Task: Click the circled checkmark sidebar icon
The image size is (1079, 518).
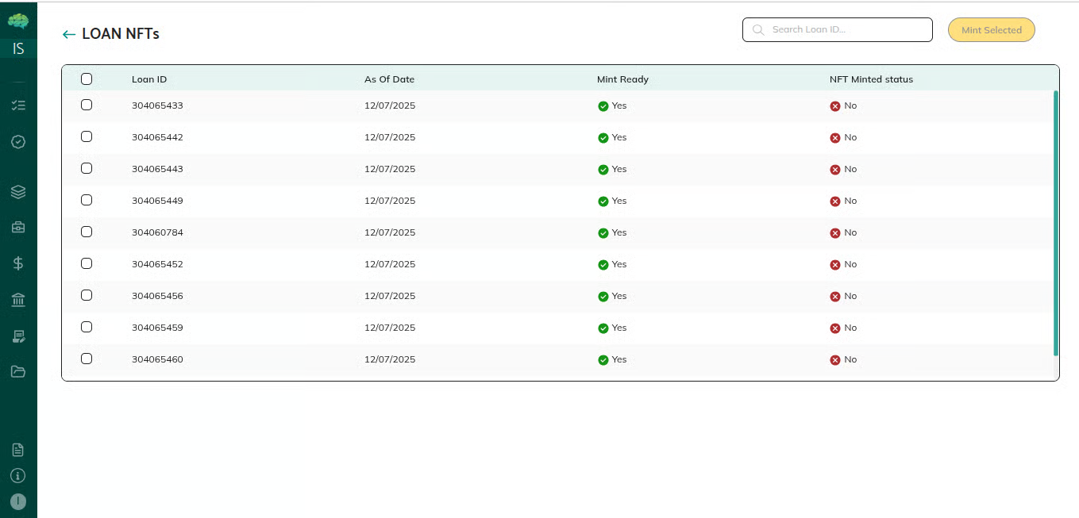Action: 18,142
